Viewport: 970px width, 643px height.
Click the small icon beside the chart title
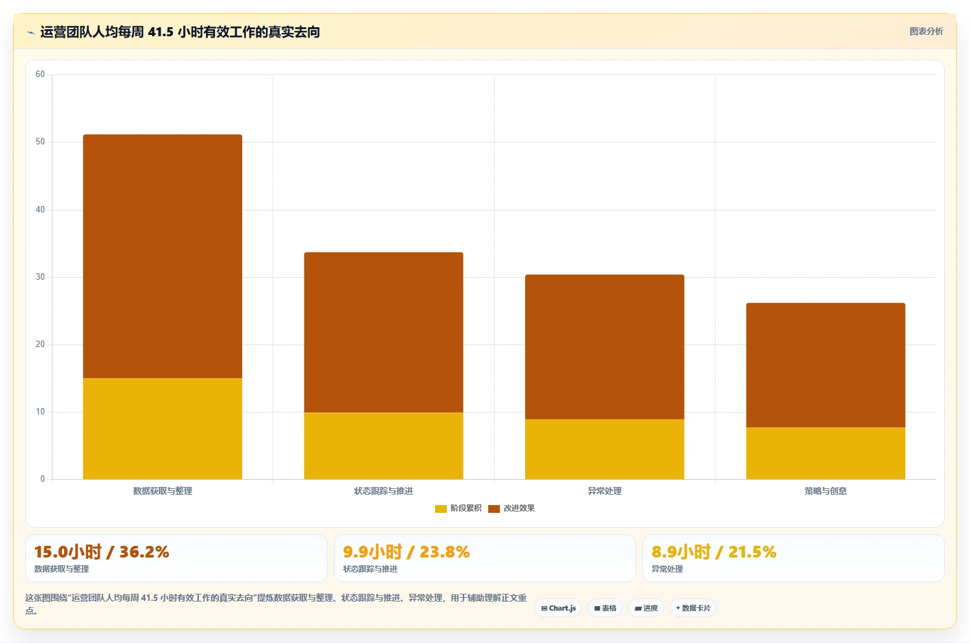pos(30,32)
